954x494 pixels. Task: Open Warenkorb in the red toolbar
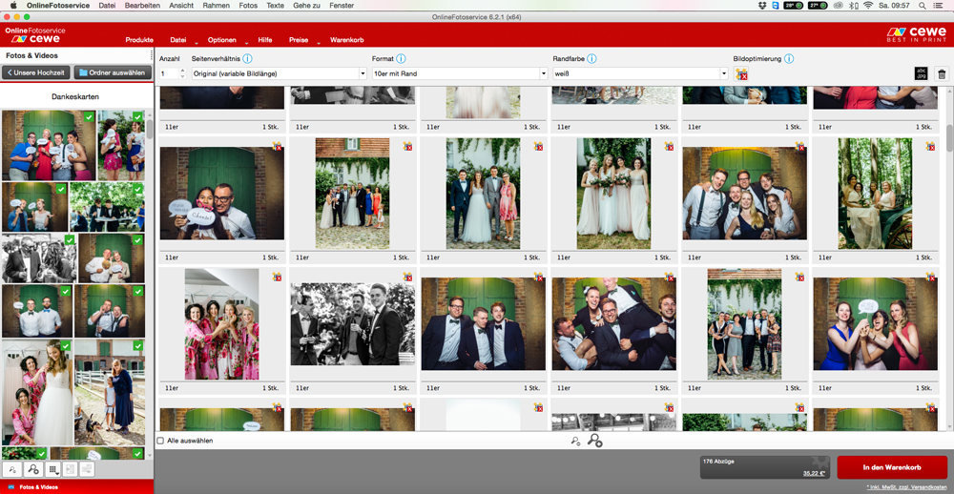tap(347, 39)
